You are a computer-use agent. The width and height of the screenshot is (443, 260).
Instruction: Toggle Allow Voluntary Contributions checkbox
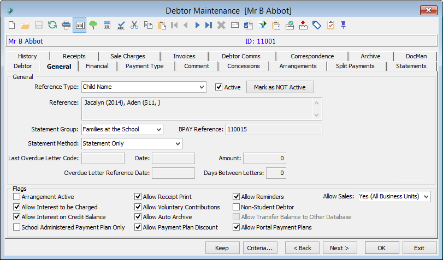coord(138,207)
